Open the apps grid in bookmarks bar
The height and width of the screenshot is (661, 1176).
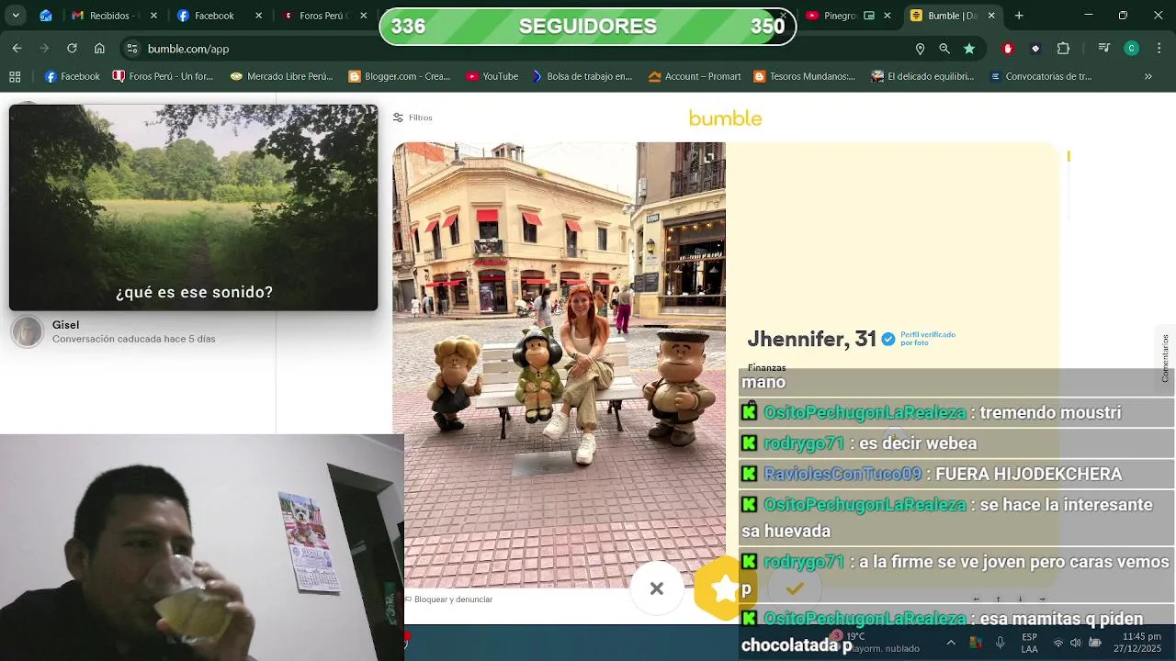pyautogui.click(x=15, y=77)
